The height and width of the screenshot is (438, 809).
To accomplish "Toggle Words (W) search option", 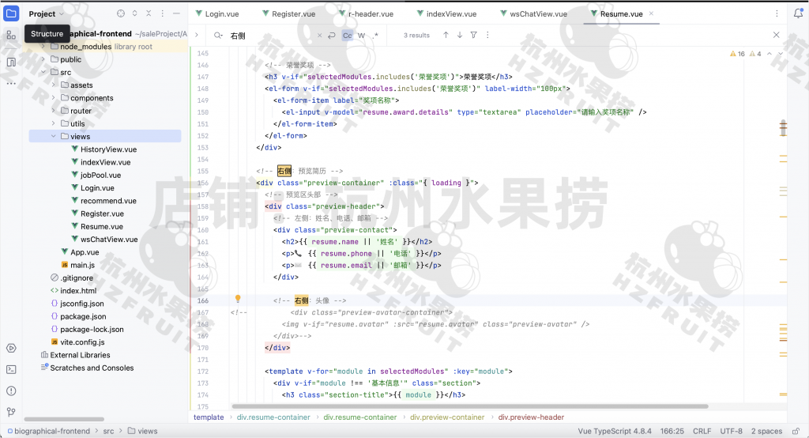I will pyautogui.click(x=361, y=35).
